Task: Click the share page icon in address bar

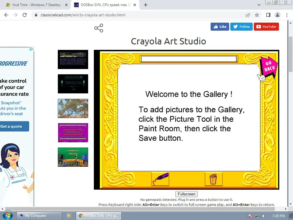Action: click(x=248, y=15)
